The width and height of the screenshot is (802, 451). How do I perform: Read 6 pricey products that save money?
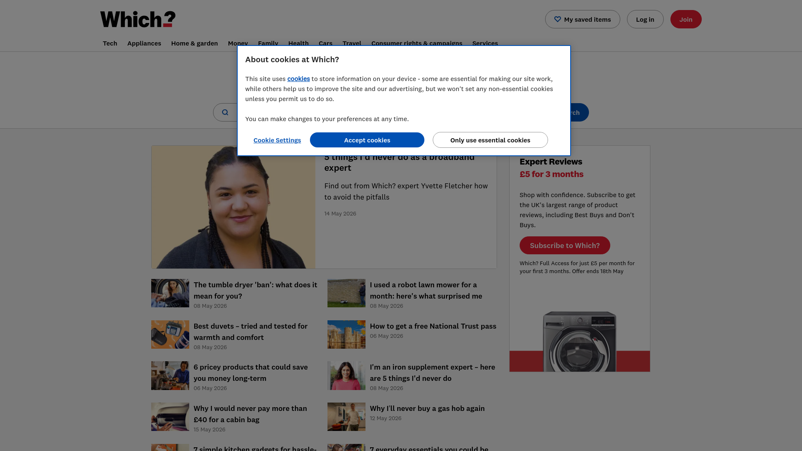click(251, 372)
